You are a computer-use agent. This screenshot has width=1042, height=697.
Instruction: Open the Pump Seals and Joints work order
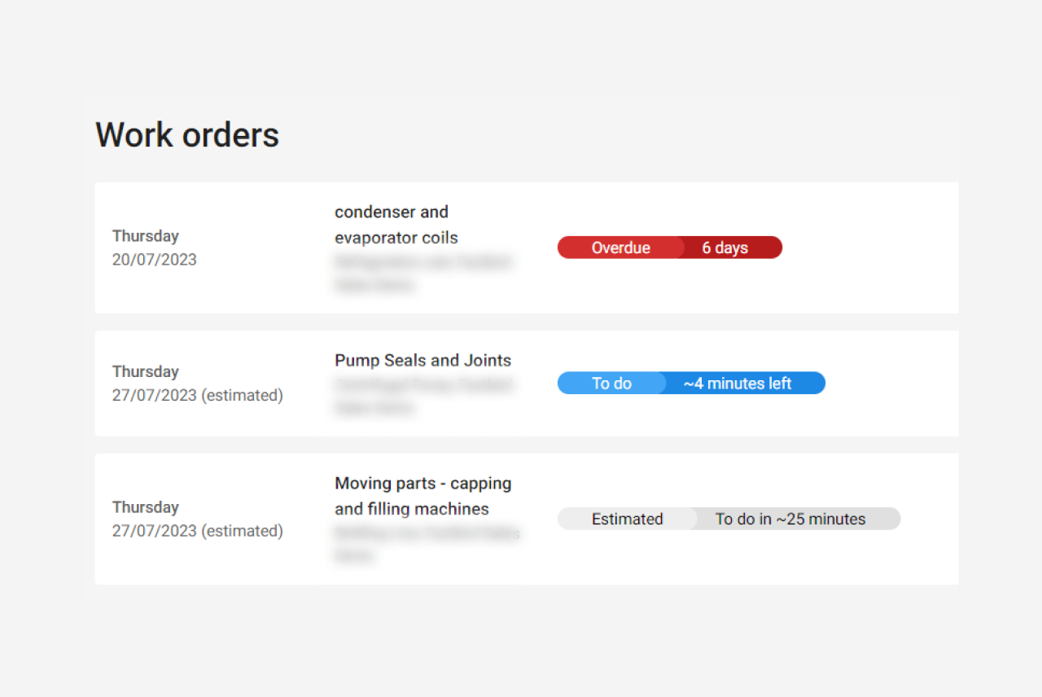tap(422, 360)
